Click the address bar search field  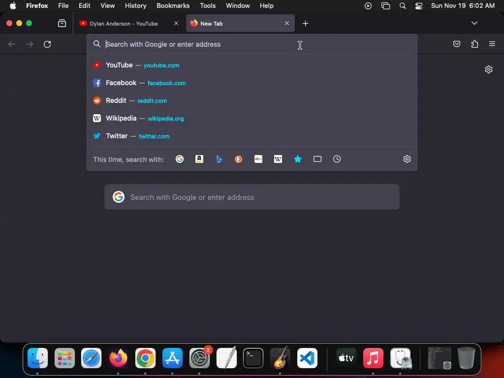[252, 44]
